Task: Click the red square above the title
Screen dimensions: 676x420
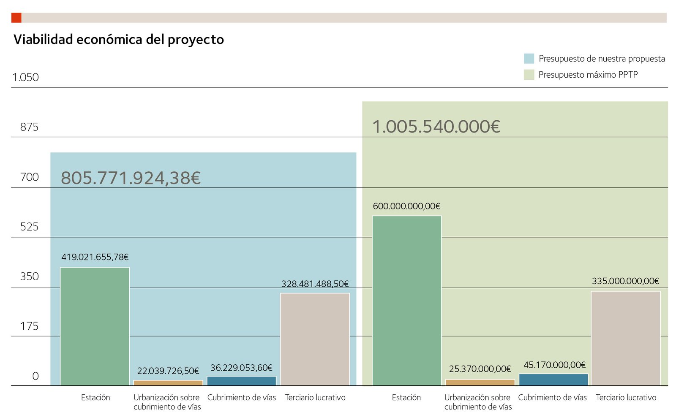Action: (16, 18)
